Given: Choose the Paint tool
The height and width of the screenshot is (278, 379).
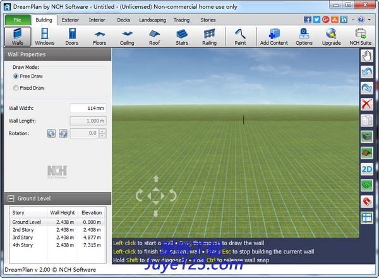Looking at the screenshot, I should tap(240, 37).
